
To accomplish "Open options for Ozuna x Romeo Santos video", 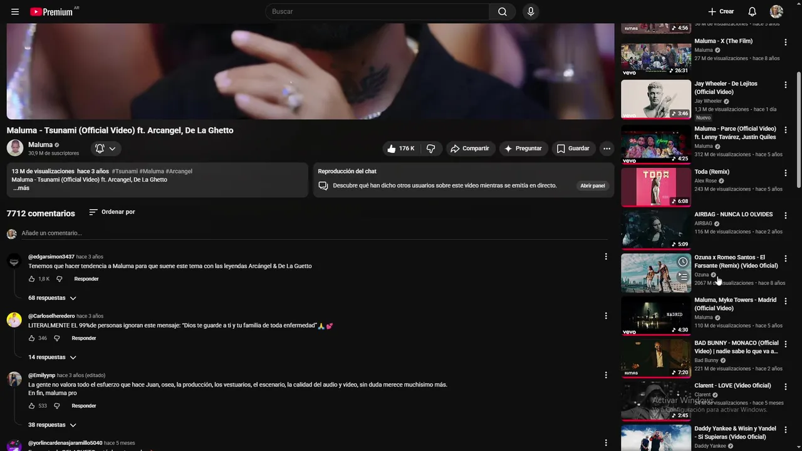I will pyautogui.click(x=786, y=258).
